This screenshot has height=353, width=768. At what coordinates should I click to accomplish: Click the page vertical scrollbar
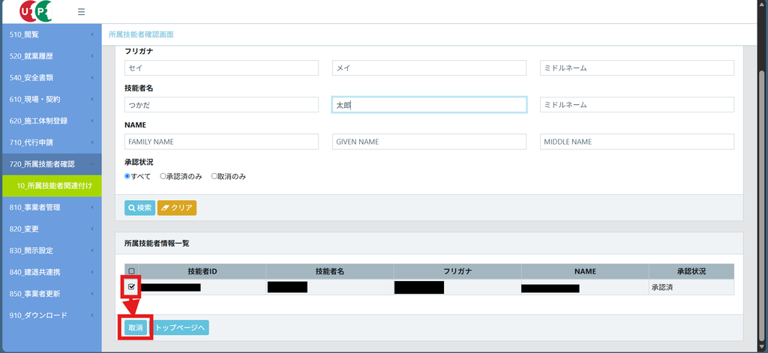pyautogui.click(x=762, y=205)
